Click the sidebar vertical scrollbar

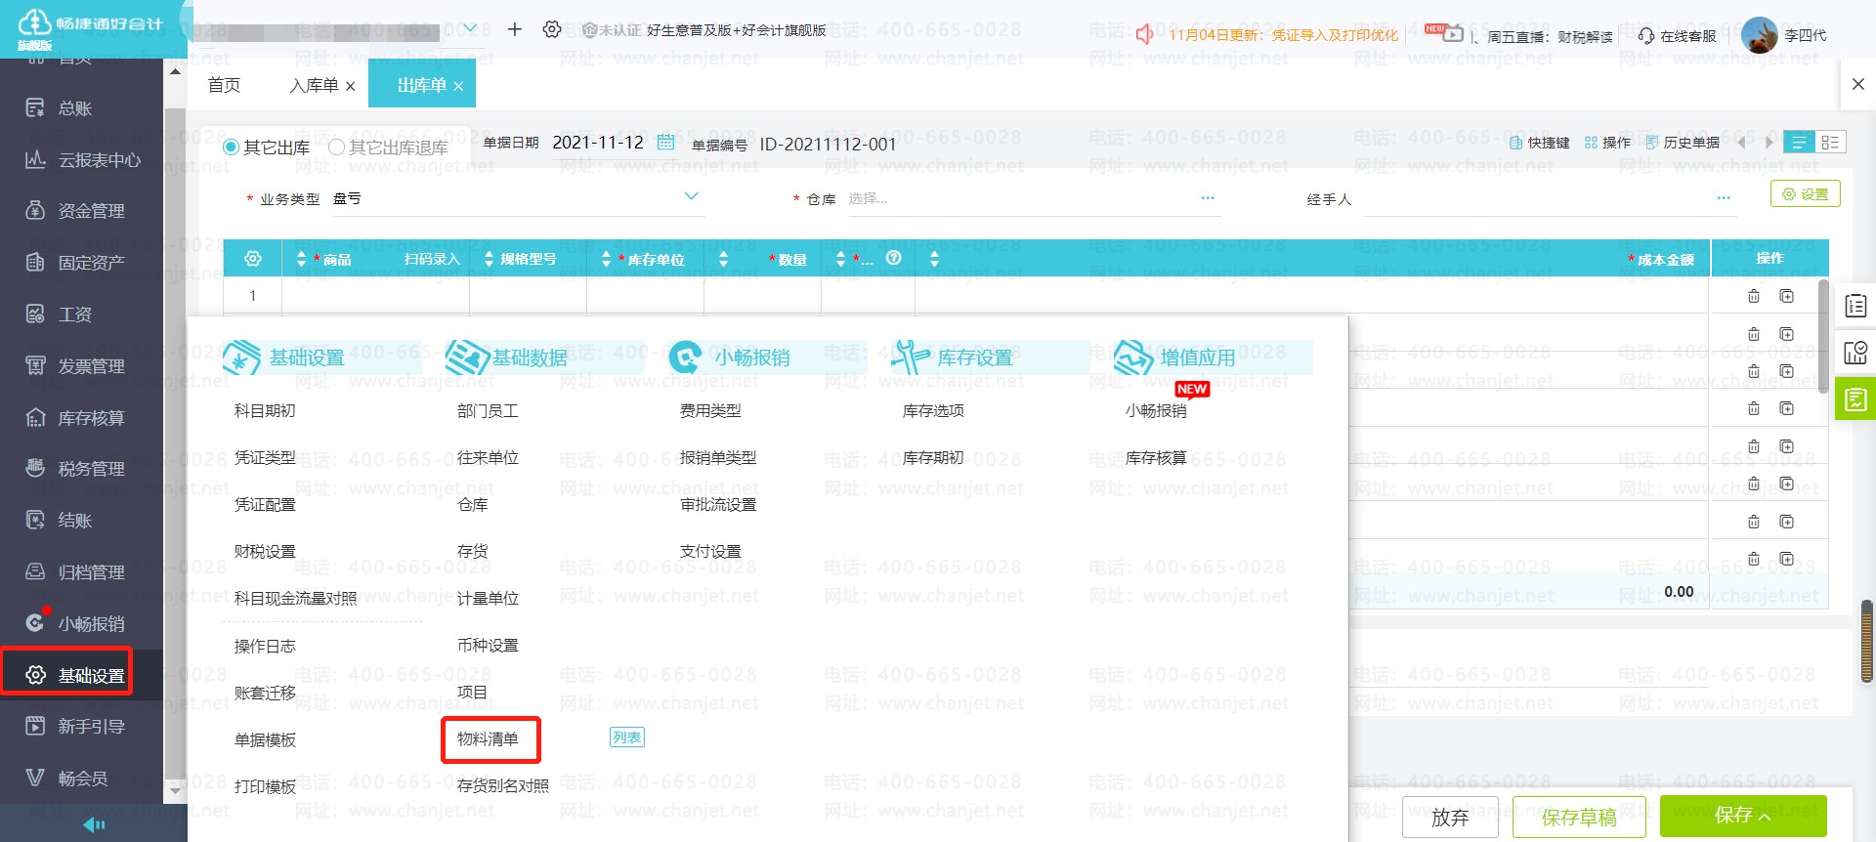(x=175, y=430)
